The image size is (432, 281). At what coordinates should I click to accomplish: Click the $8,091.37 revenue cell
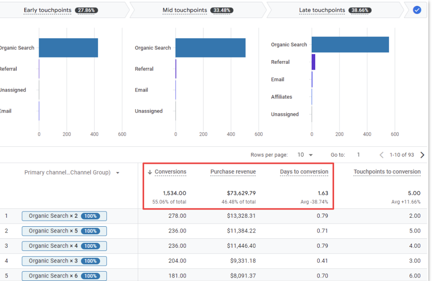243,276
